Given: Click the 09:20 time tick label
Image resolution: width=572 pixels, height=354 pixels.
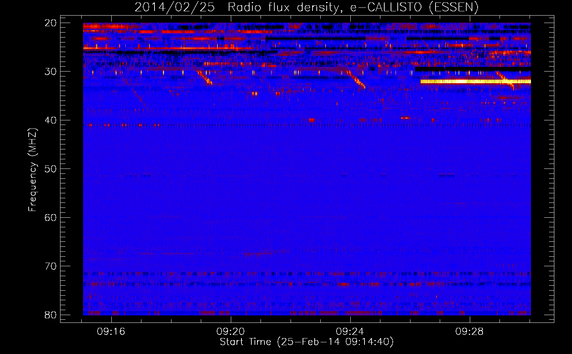Looking at the screenshot, I should 230,332.
